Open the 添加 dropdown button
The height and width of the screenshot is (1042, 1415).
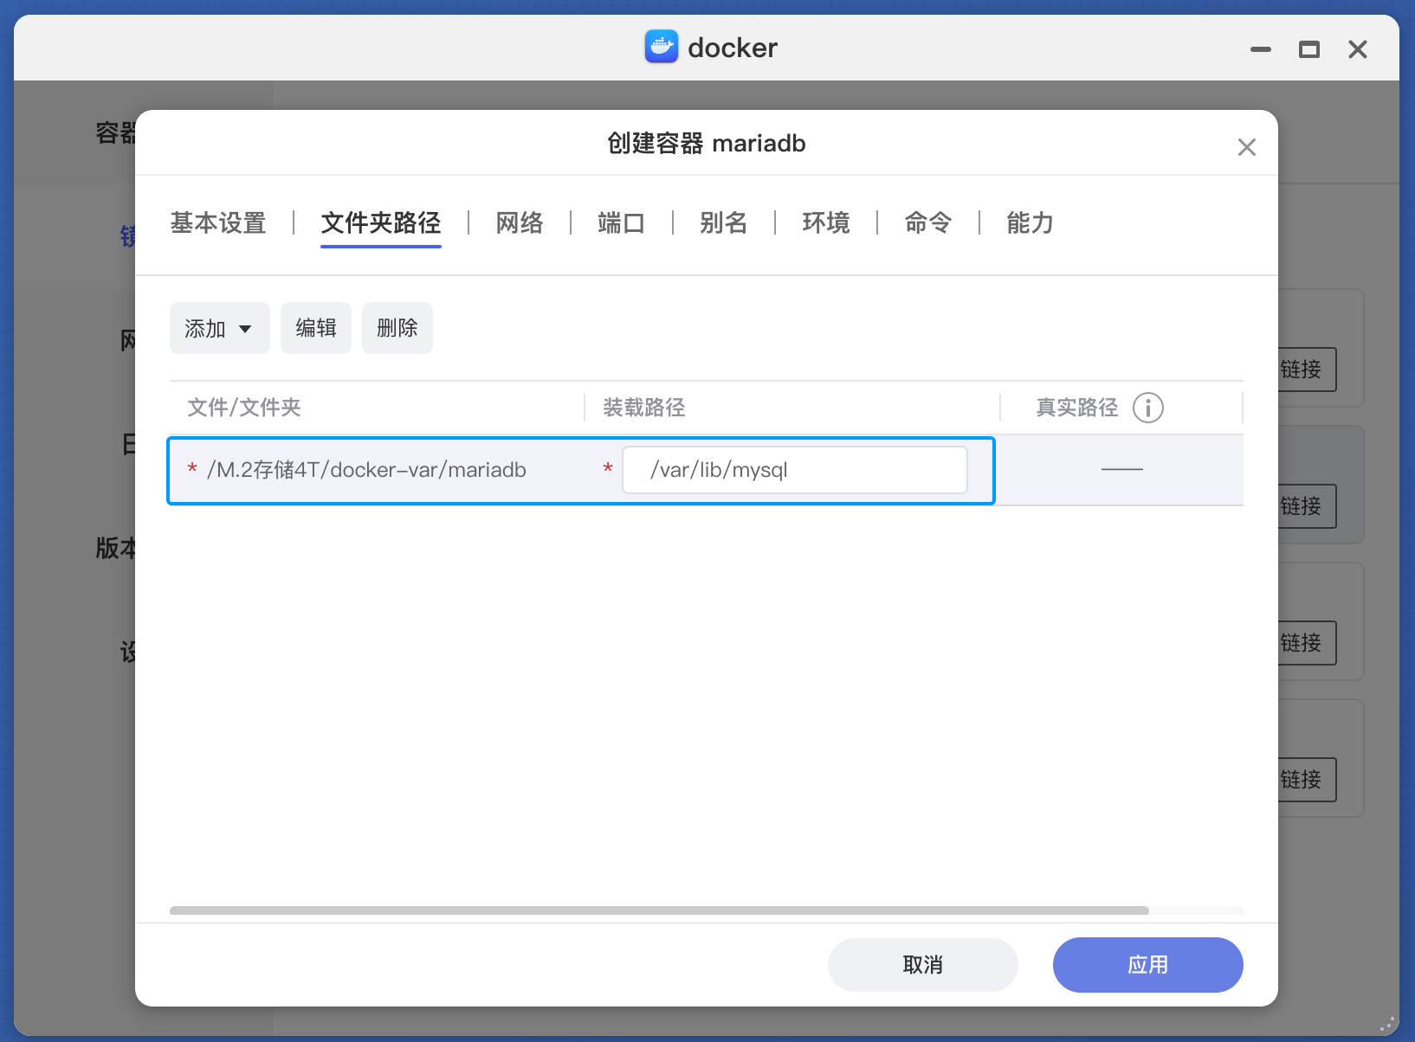tap(220, 328)
